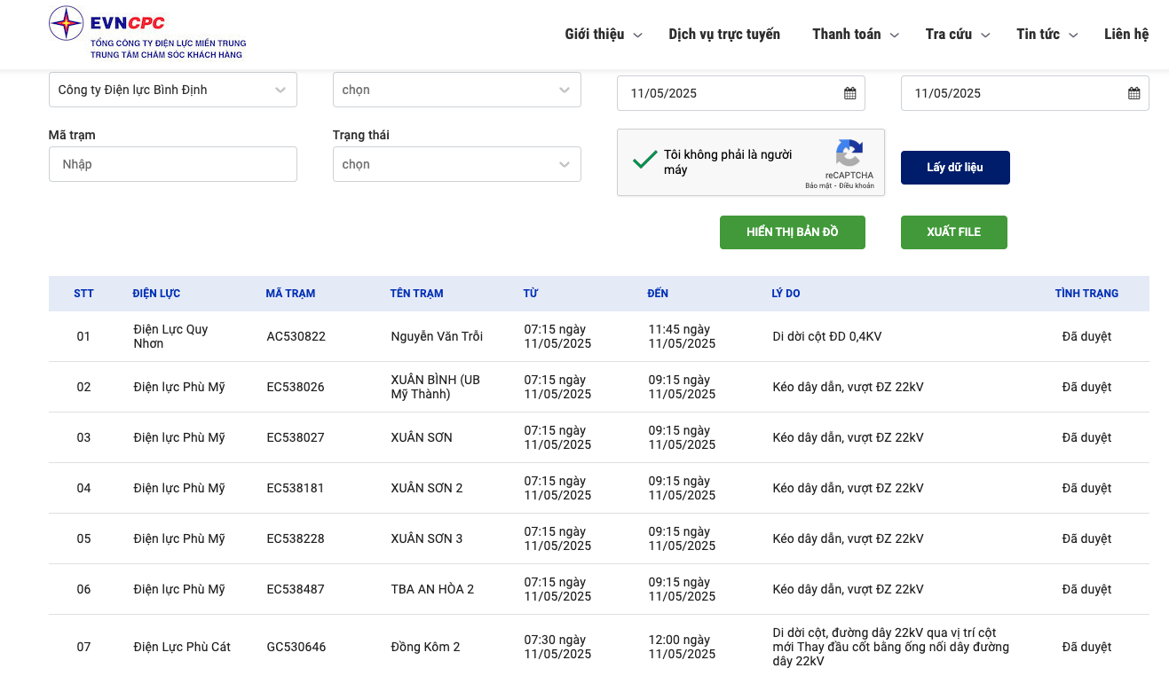Viewport: 1169px width, 676px height.
Task: Open the end date calendar icon
Action: 1133,93
